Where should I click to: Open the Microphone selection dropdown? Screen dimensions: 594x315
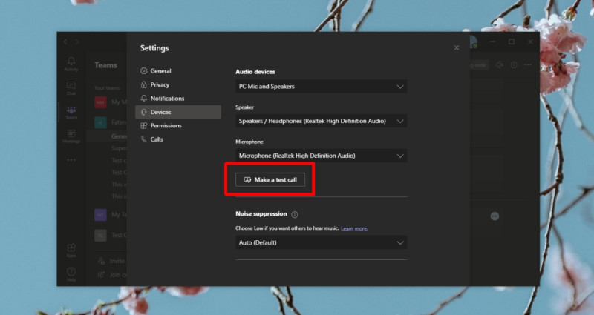pyautogui.click(x=322, y=156)
